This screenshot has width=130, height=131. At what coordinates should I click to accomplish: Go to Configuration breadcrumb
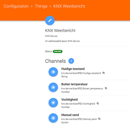16,6
